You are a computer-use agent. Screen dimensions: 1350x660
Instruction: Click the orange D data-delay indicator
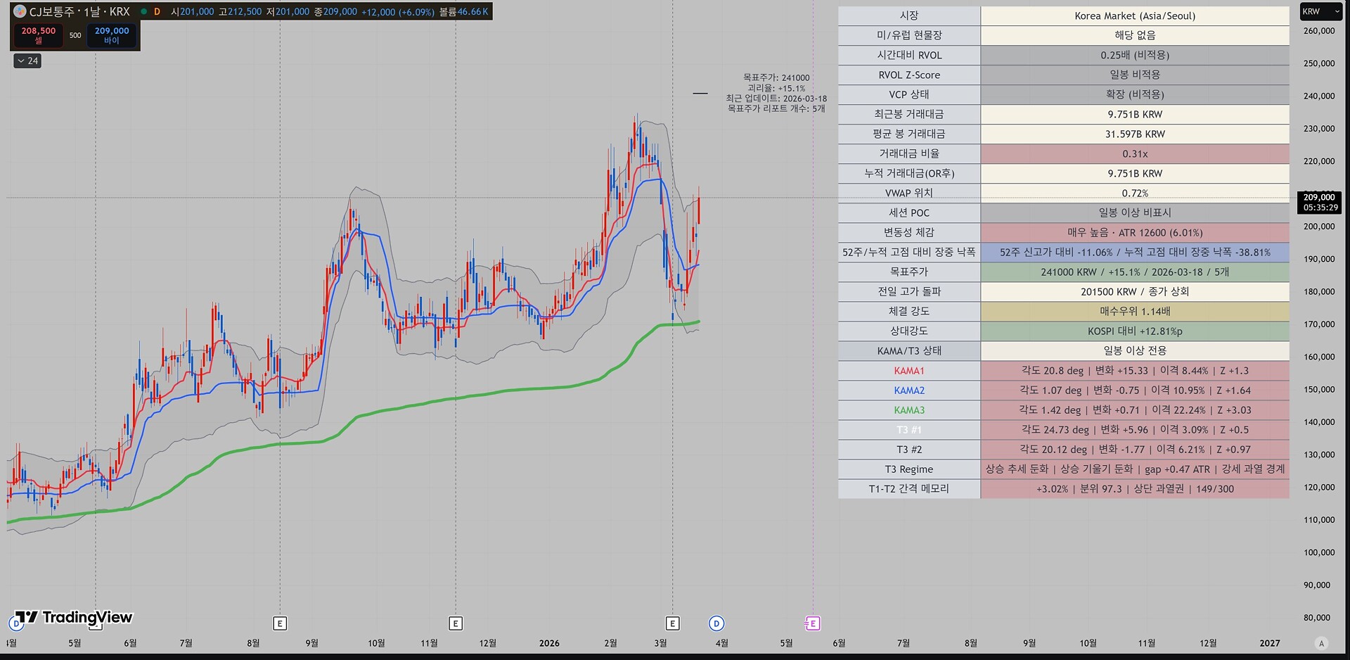pyautogui.click(x=157, y=12)
